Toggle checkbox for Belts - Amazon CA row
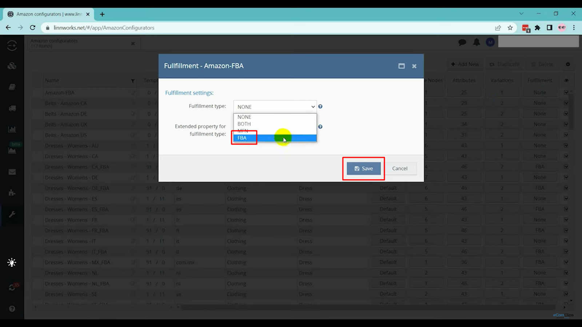Viewport: 582px width, 327px height. pos(566,103)
